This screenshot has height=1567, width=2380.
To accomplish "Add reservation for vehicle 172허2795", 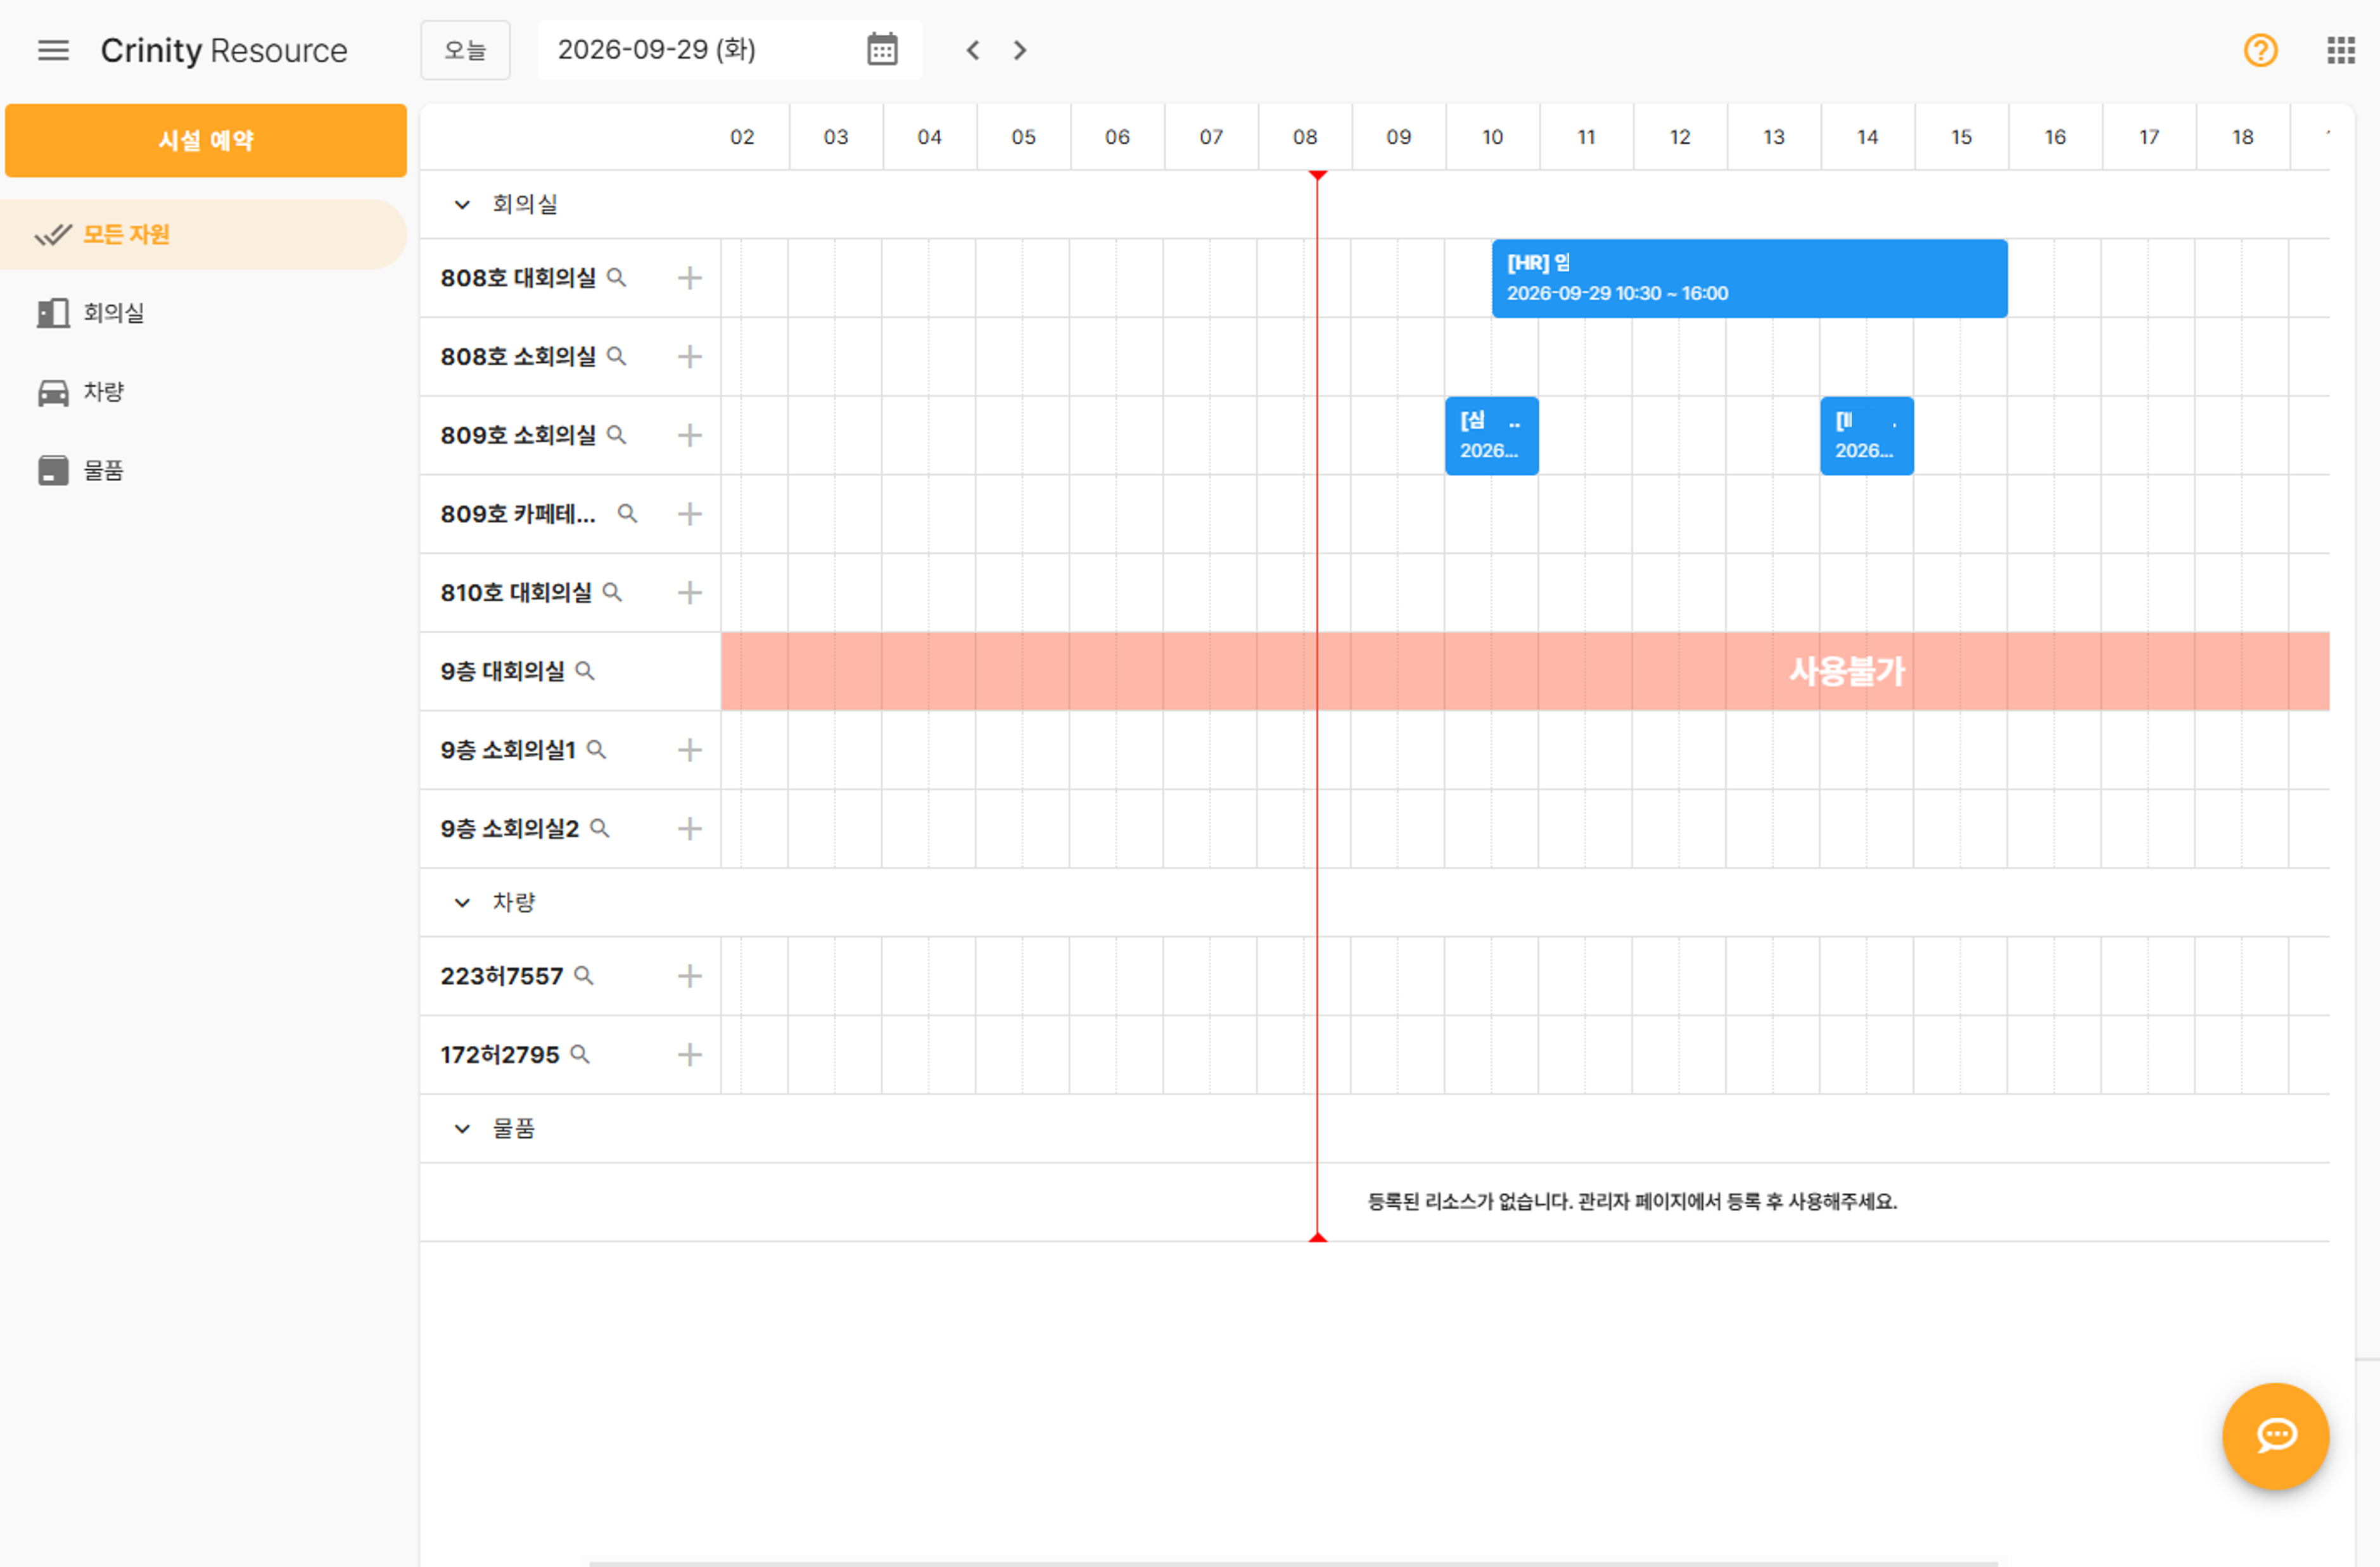I will pyautogui.click(x=690, y=1055).
